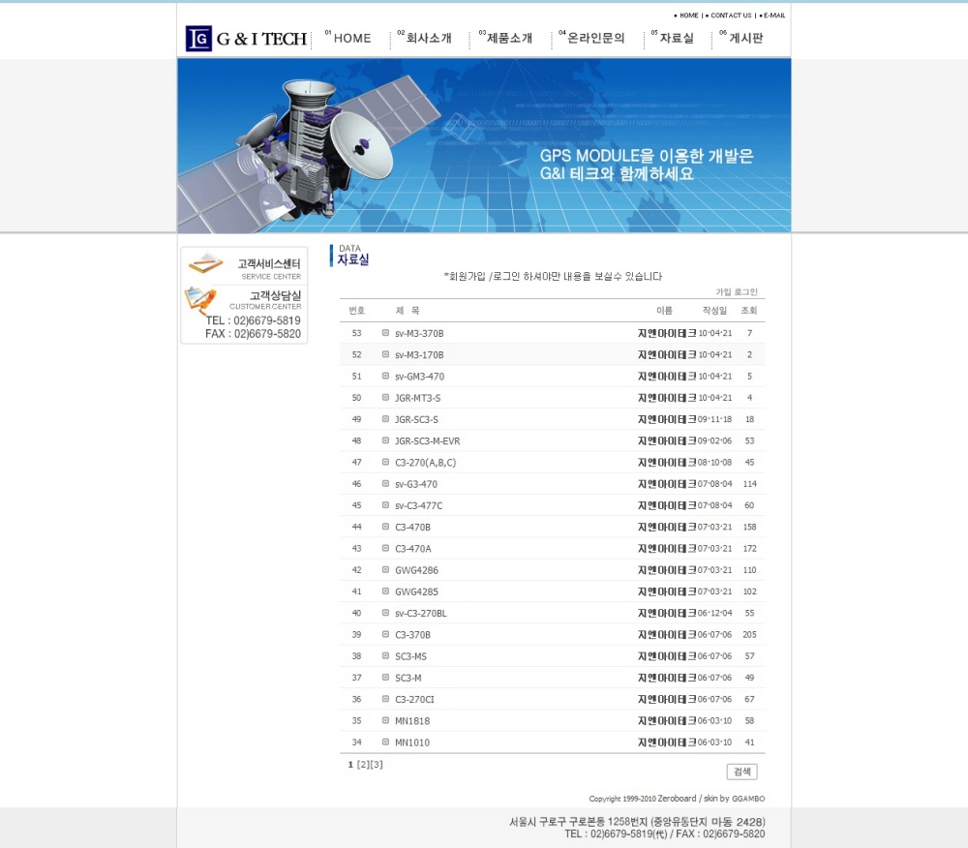This screenshot has width=968, height=848.
Task: Click the post icon beside C3-370B
Action: [x=385, y=635]
